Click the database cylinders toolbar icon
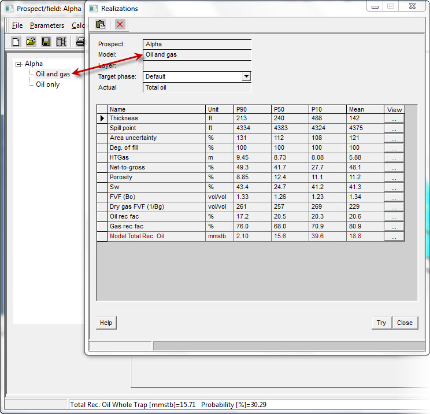The height and width of the screenshot is (414, 430). 61,42
